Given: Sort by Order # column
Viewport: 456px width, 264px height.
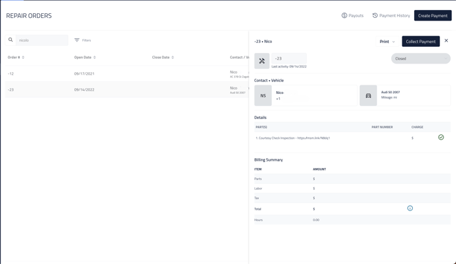Looking at the screenshot, I should (16, 57).
